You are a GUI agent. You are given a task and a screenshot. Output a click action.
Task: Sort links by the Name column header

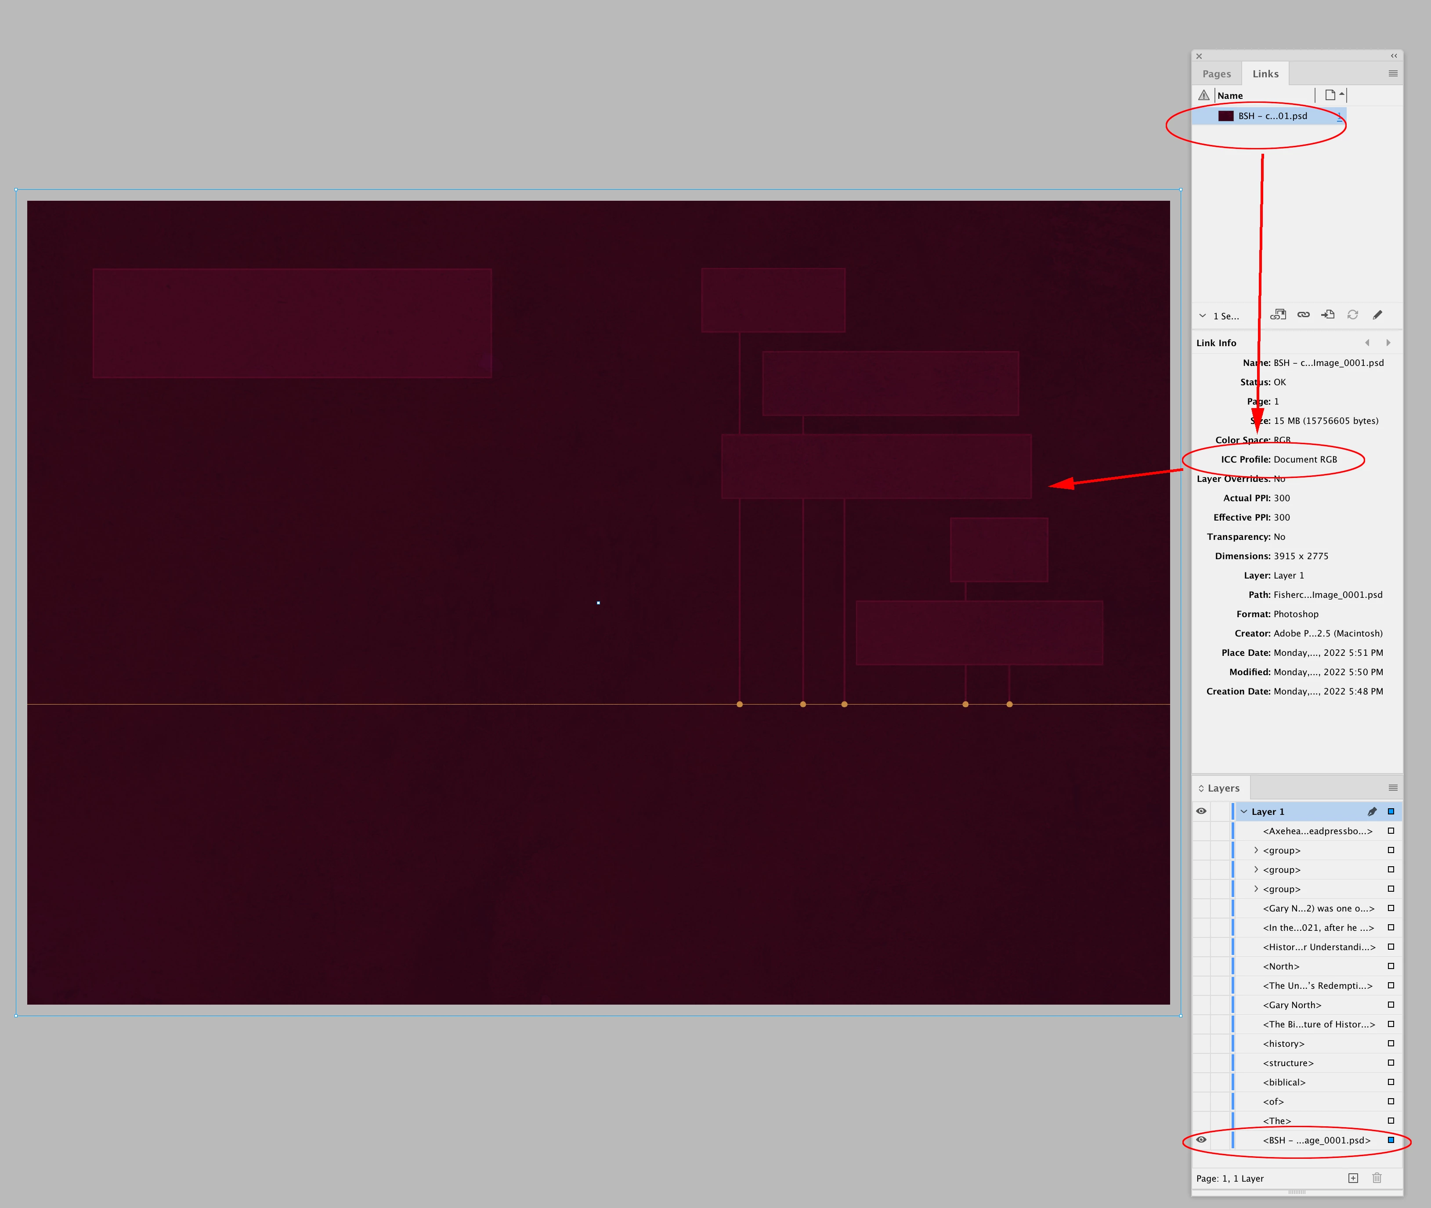pos(1230,96)
